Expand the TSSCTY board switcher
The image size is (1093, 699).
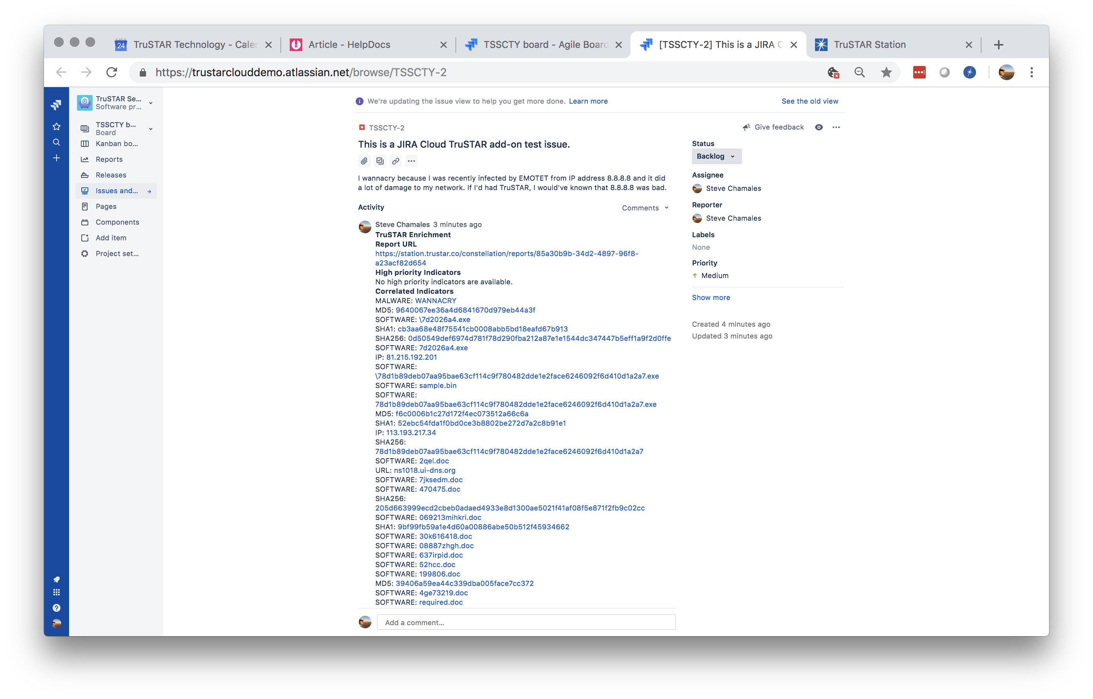151,129
